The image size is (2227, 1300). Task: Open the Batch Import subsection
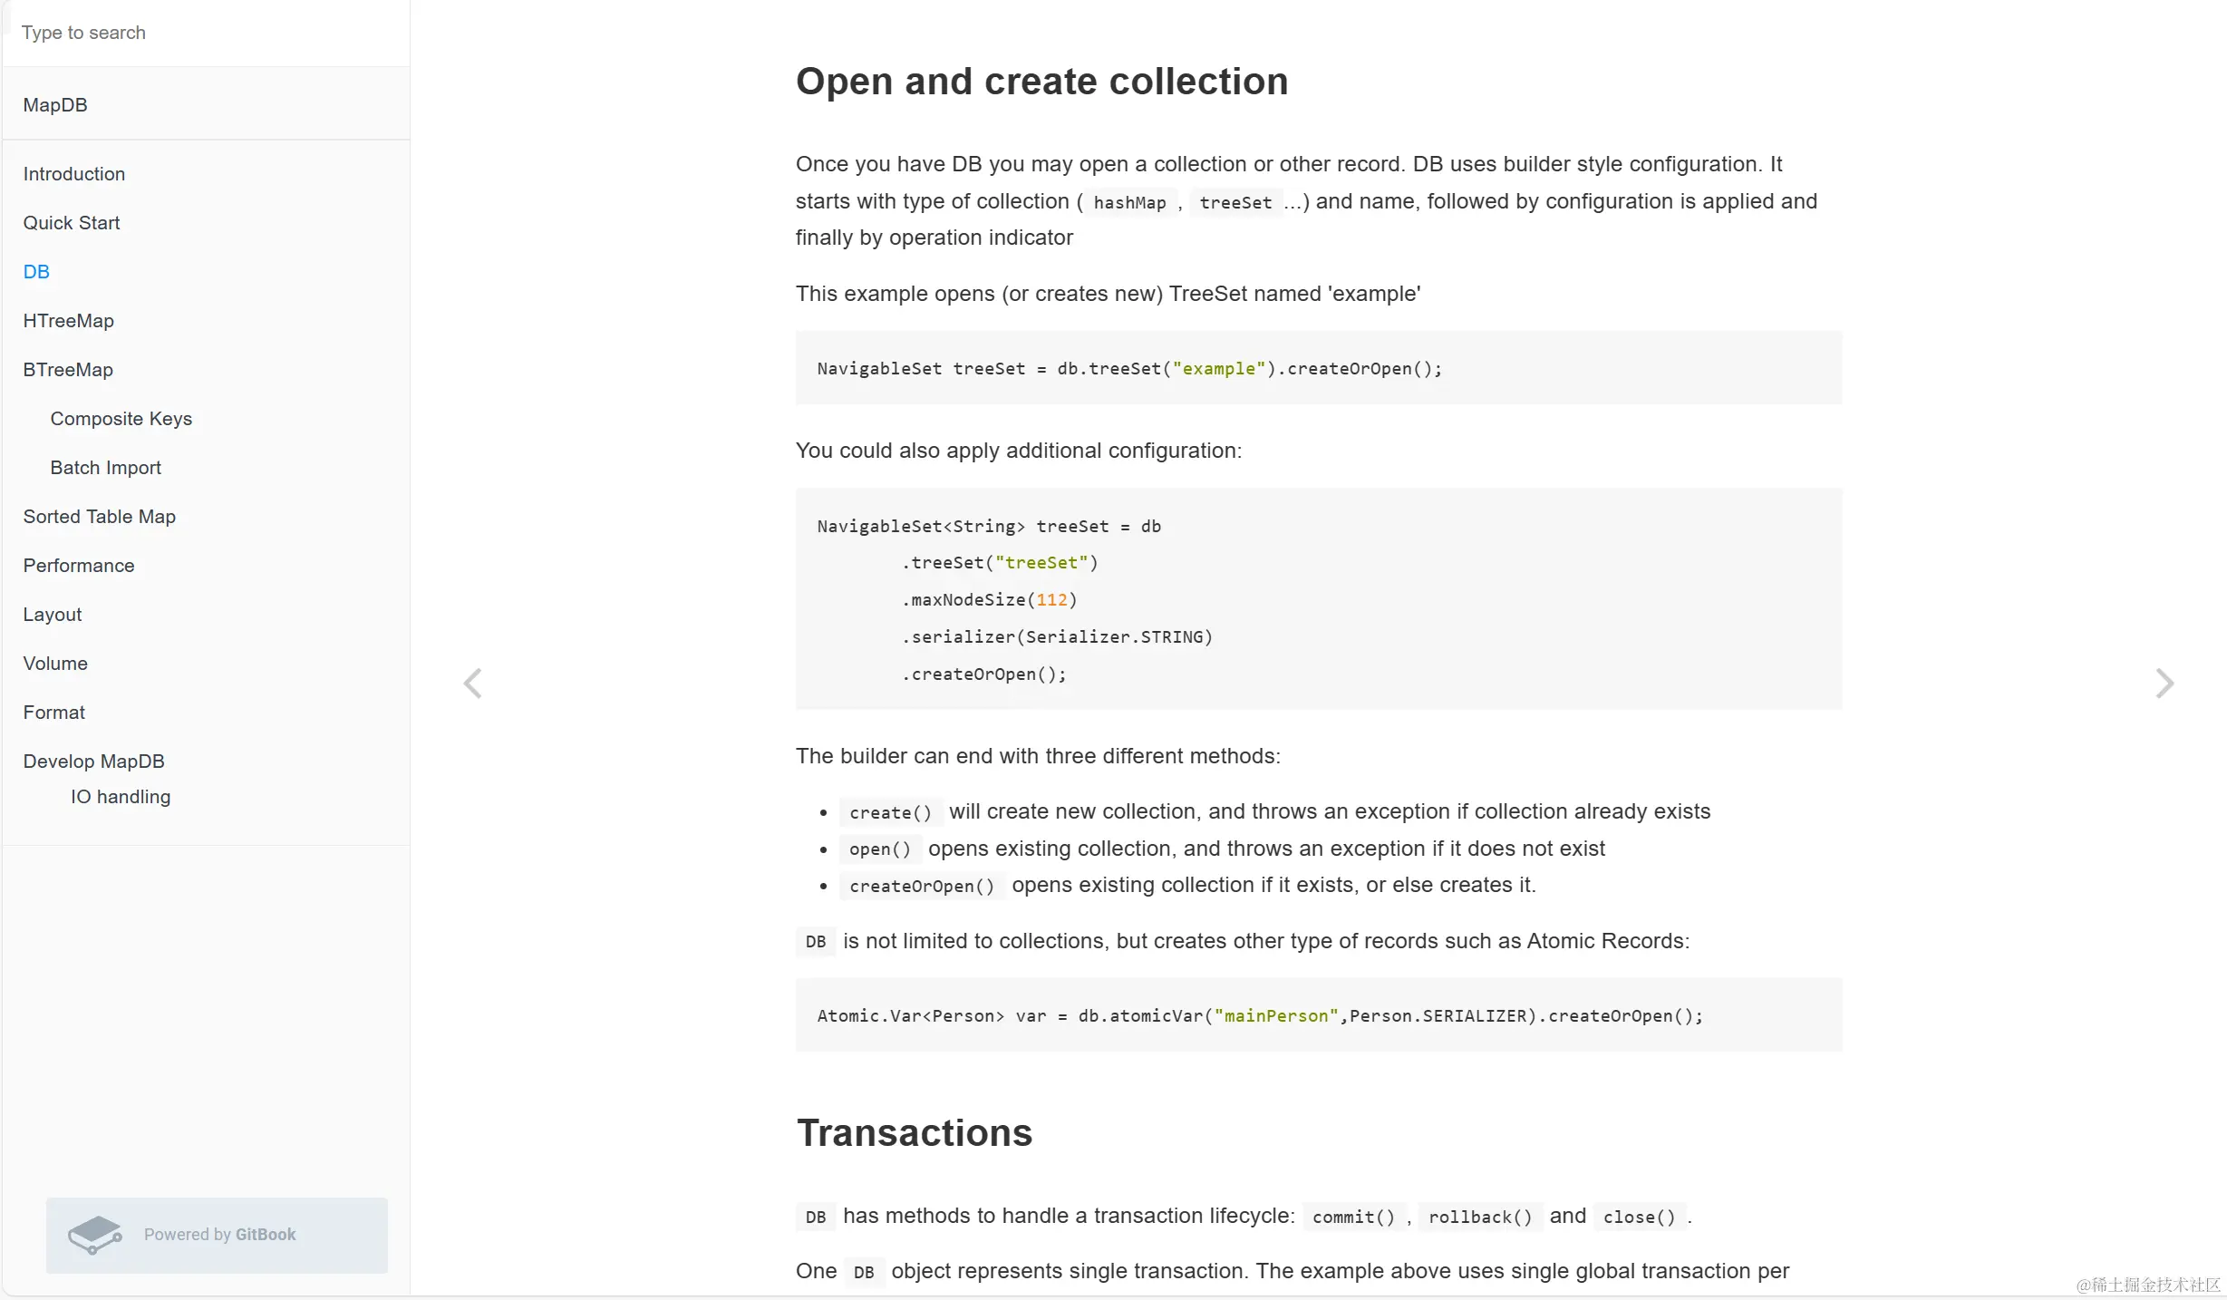[106, 468]
